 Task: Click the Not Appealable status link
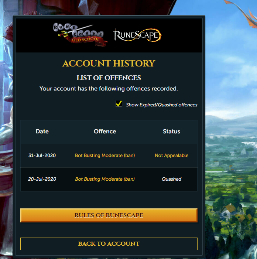[171, 156]
